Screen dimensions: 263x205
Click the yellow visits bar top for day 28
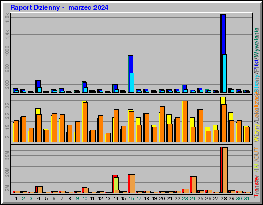(223, 100)
